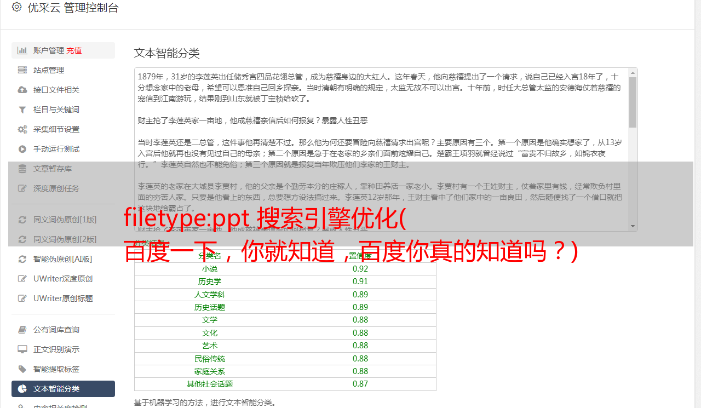Go to 接口文件相关 section

(63, 90)
